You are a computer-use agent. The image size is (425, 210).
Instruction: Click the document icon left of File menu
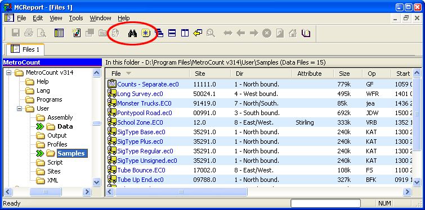9,18
